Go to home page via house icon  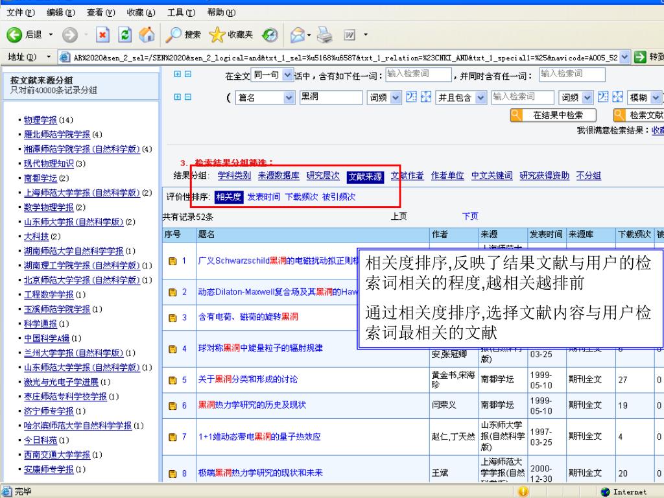(147, 35)
